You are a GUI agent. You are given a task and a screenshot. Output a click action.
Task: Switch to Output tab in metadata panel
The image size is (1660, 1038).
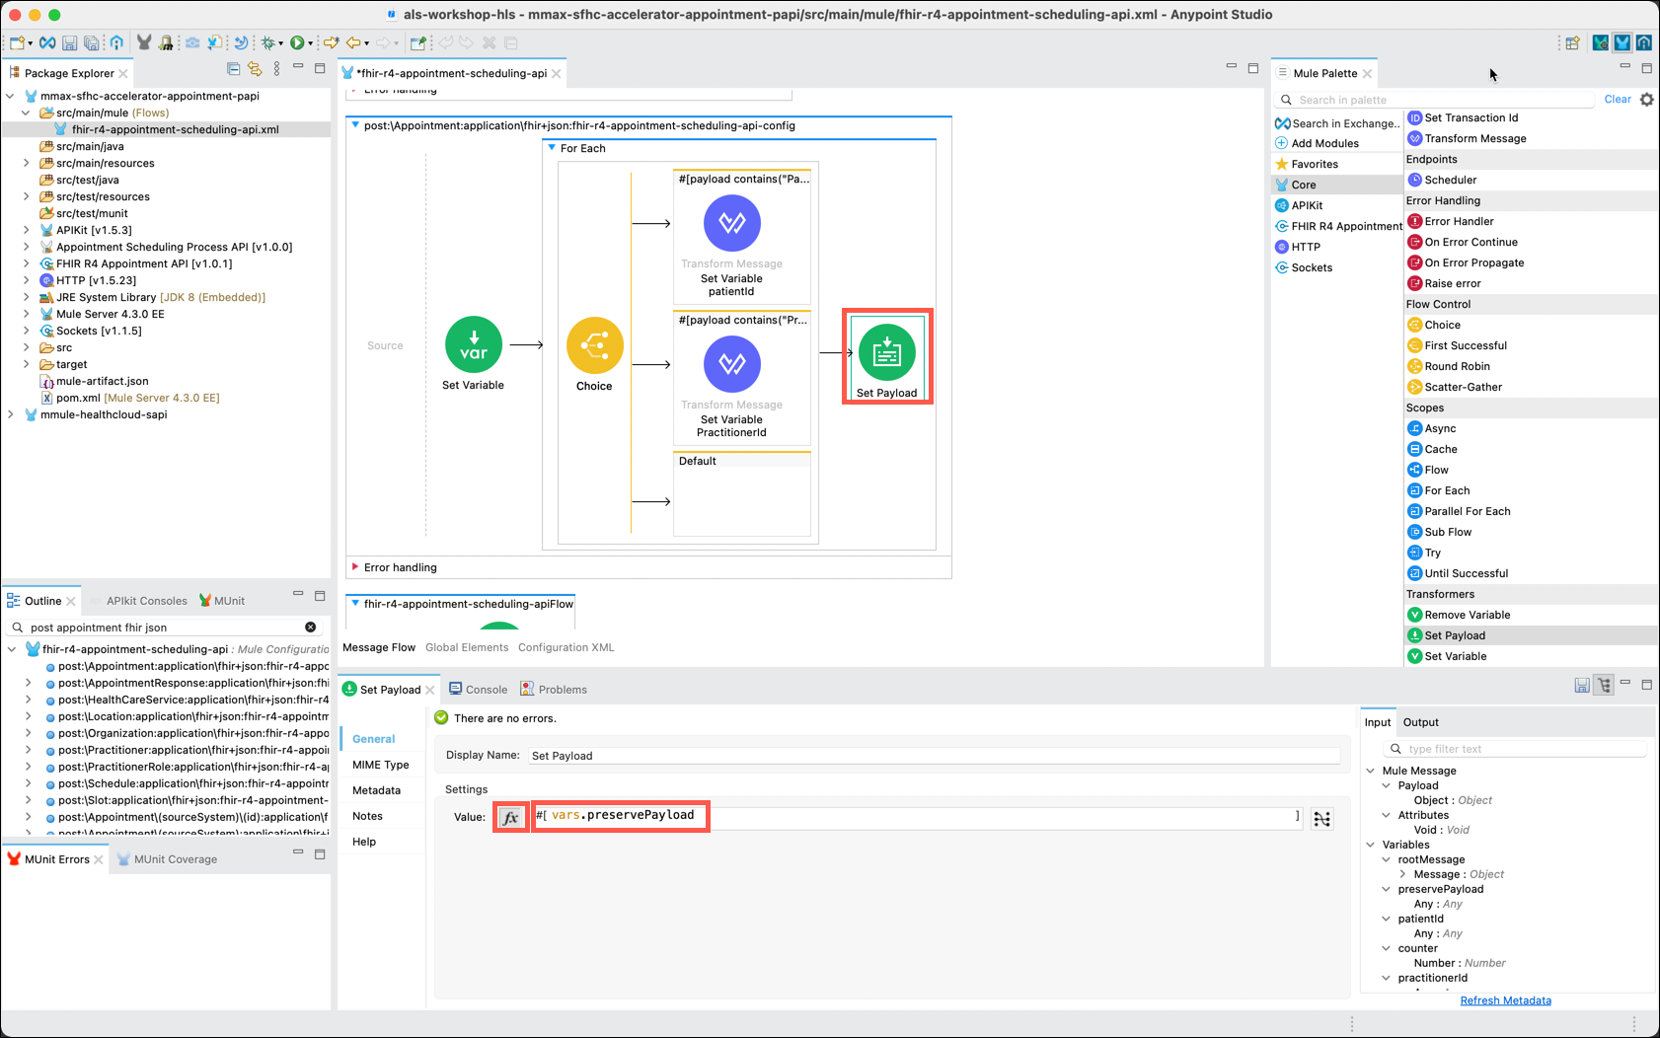coord(1420,722)
